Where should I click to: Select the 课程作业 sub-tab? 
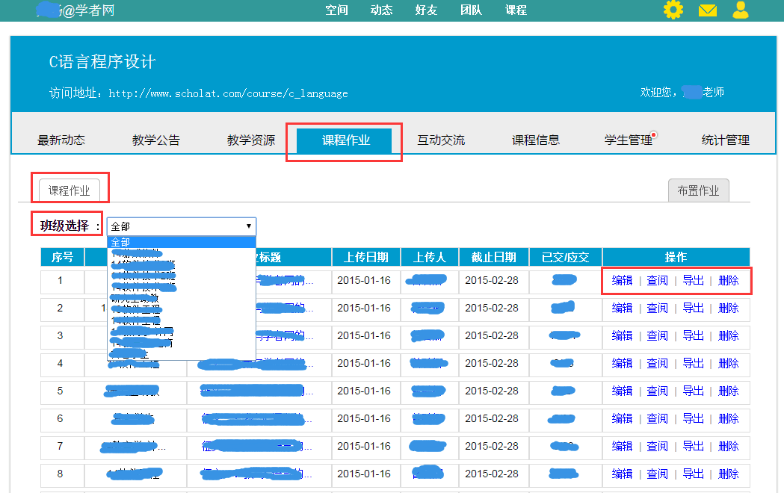[x=70, y=190]
